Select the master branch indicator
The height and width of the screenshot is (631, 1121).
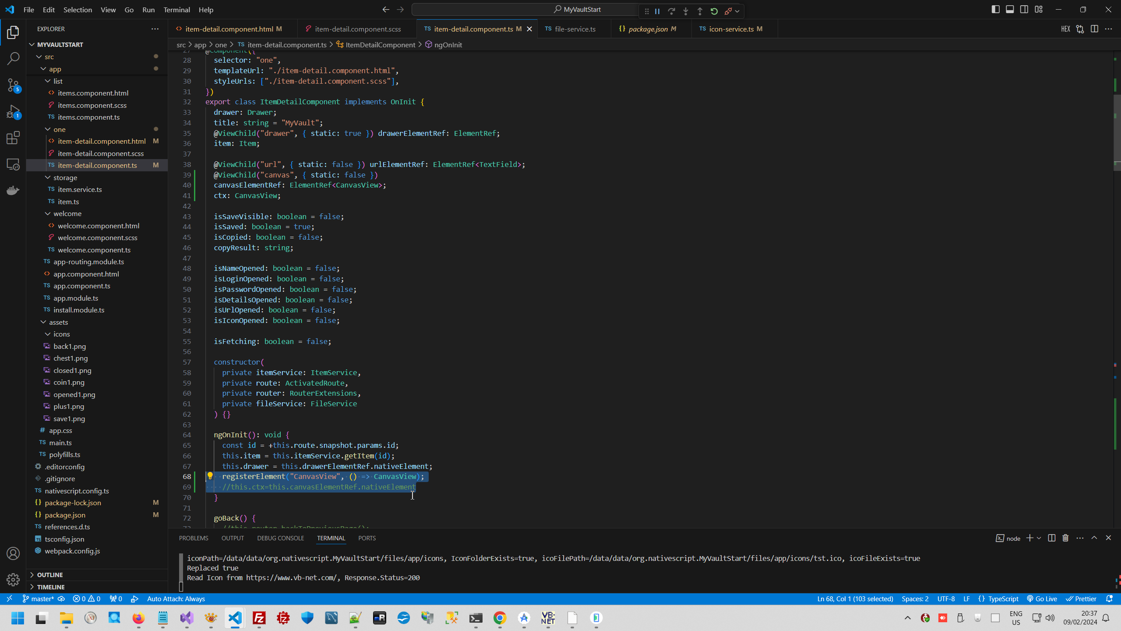pyautogui.click(x=40, y=598)
